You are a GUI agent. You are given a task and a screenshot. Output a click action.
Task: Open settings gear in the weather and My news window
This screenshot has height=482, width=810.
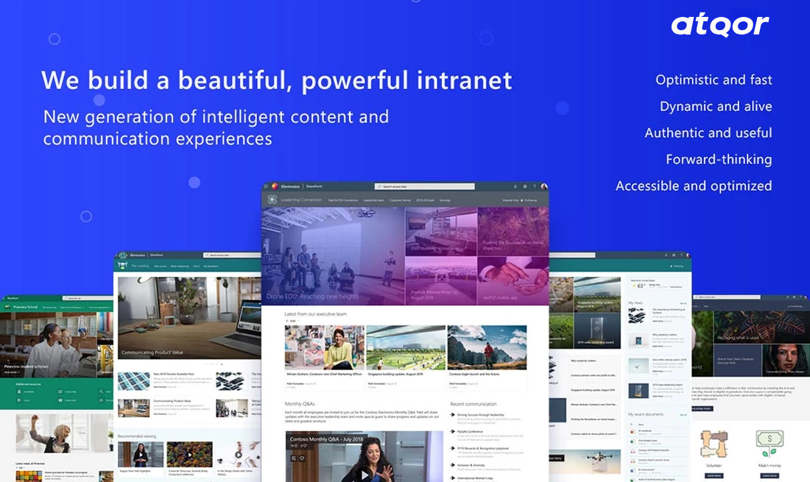[x=674, y=255]
